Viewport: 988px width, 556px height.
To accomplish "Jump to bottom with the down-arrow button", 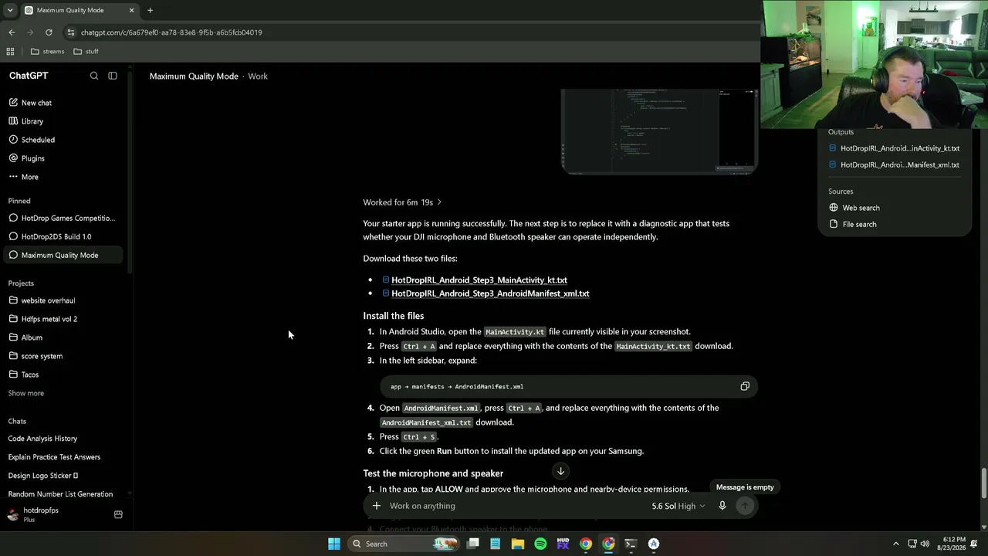I will pyautogui.click(x=561, y=471).
